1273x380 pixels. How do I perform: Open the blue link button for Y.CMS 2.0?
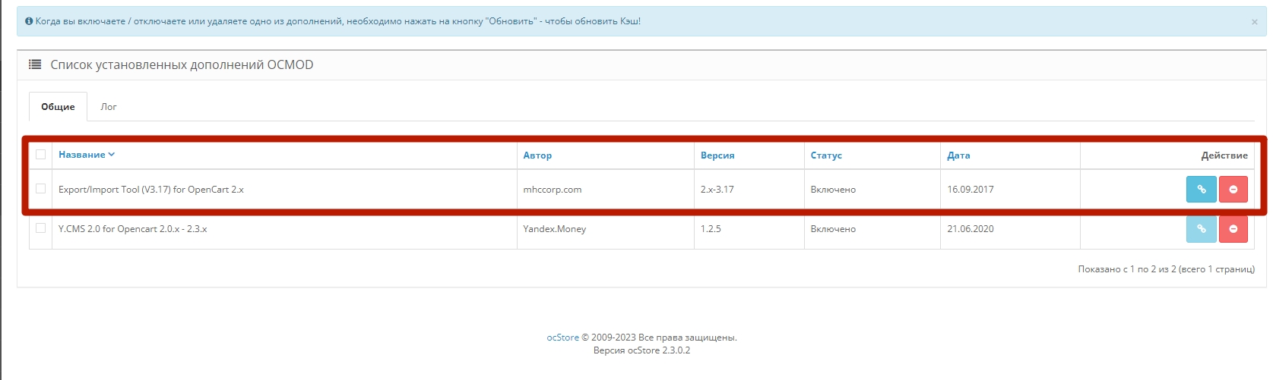tap(1201, 229)
